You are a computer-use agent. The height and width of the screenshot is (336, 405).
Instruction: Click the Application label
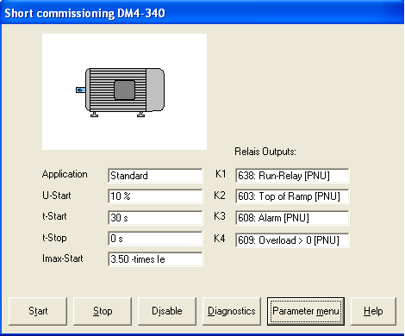tap(65, 174)
